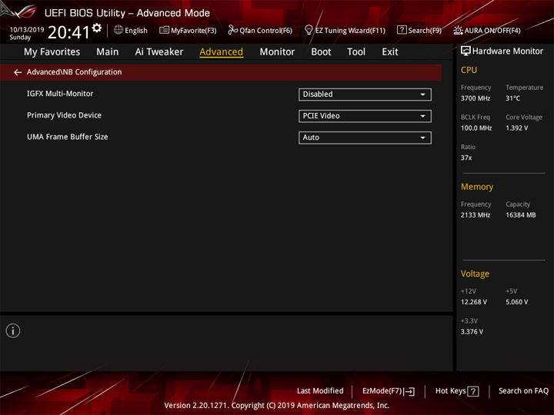Click the globe language icon
The width and height of the screenshot is (554, 415).
pos(118,30)
